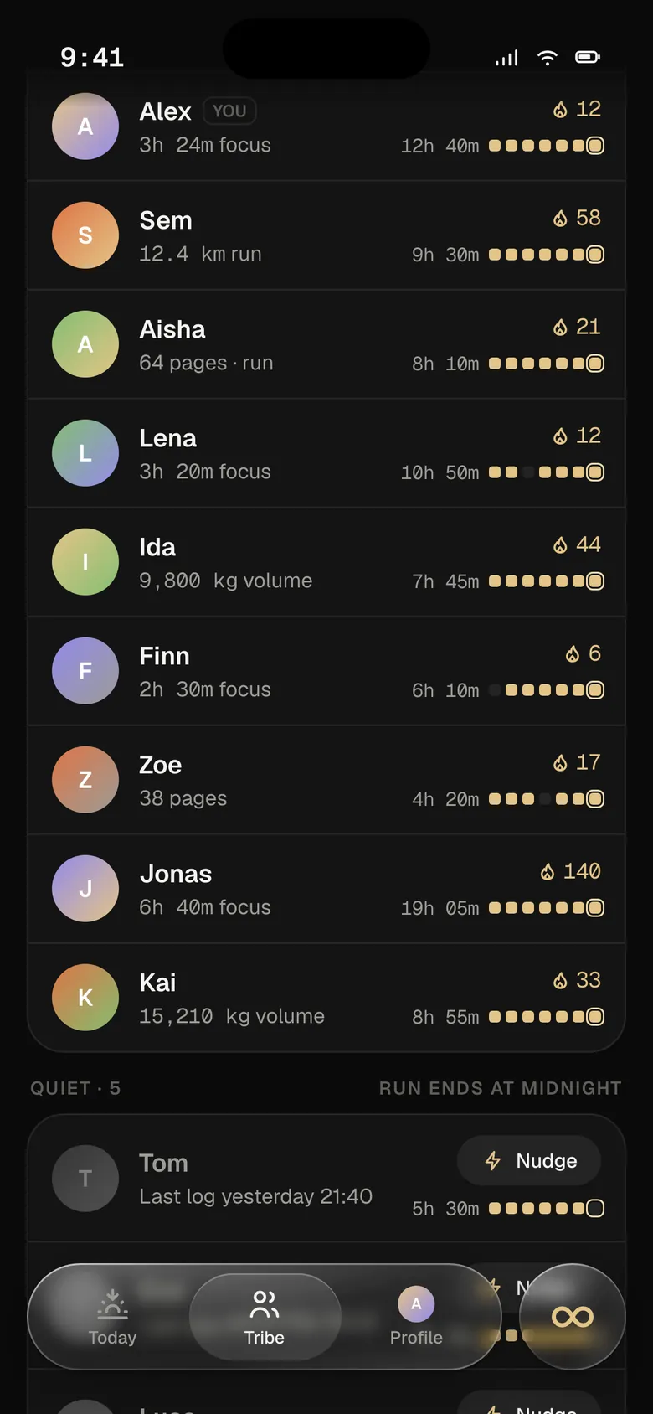
Task: Tap the RUN ENDS AT MIDNIGHT label
Action: click(x=501, y=1088)
